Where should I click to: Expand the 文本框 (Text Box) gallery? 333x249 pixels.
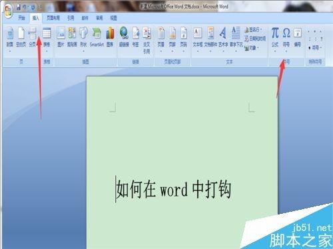click(x=198, y=39)
